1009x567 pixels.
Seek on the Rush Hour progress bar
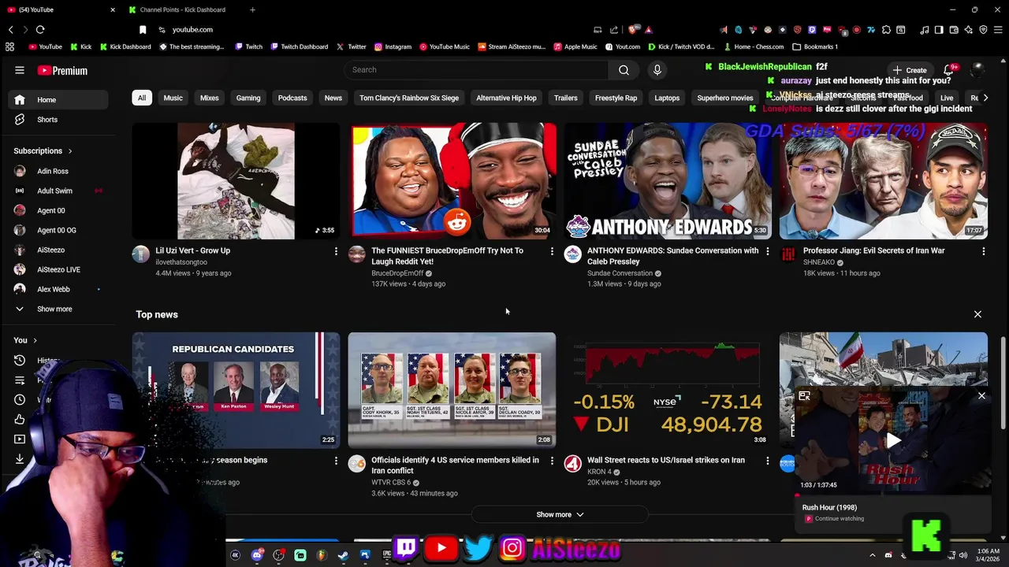pyautogui.click(x=893, y=495)
